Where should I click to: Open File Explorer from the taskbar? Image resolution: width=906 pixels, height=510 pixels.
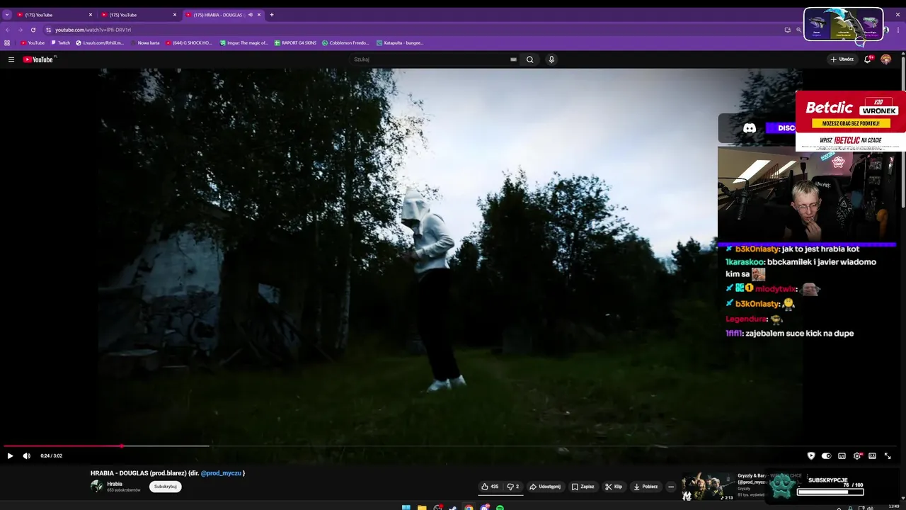point(422,507)
